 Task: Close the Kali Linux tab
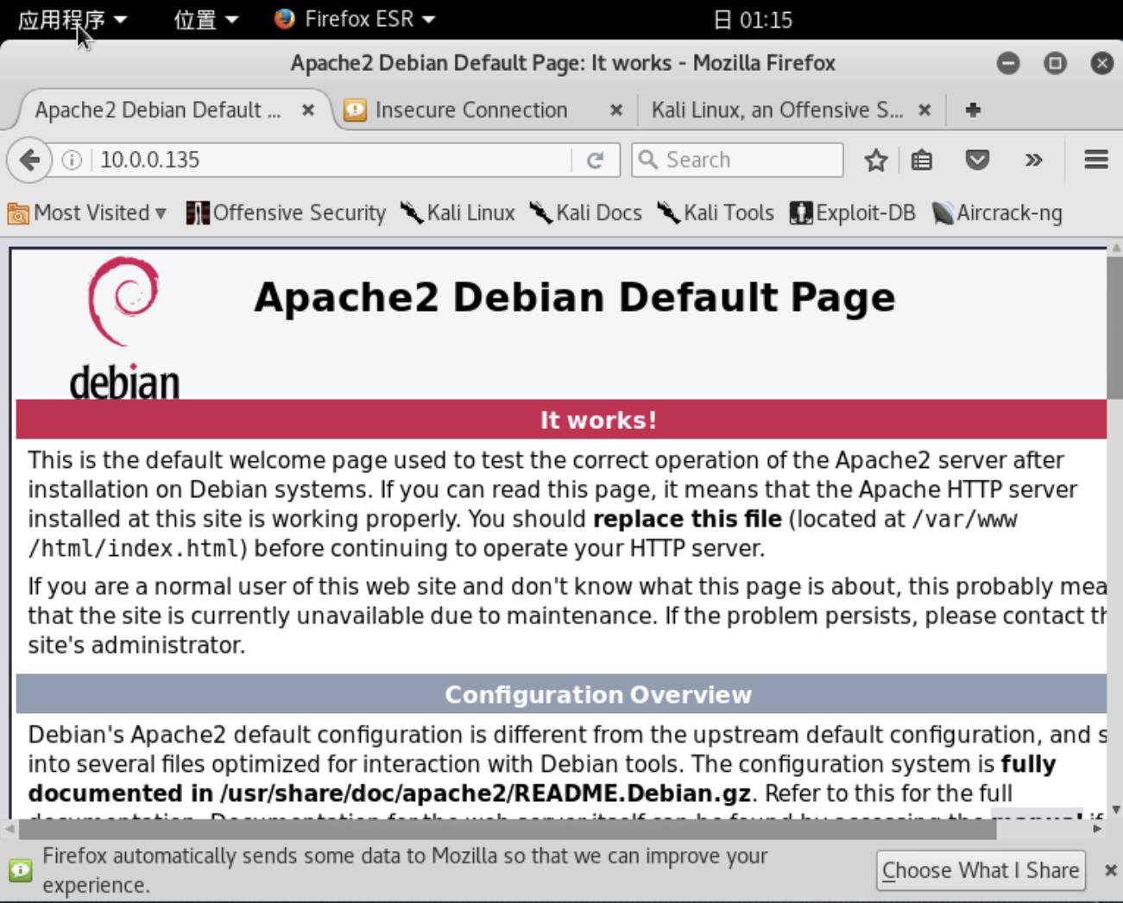coord(924,110)
